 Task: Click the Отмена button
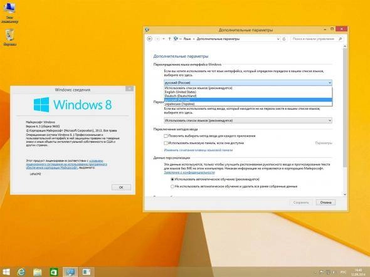325,202
